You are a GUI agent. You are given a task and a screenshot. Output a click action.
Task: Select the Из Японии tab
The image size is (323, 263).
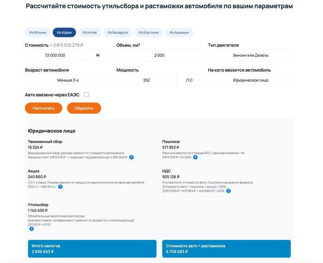37,32
